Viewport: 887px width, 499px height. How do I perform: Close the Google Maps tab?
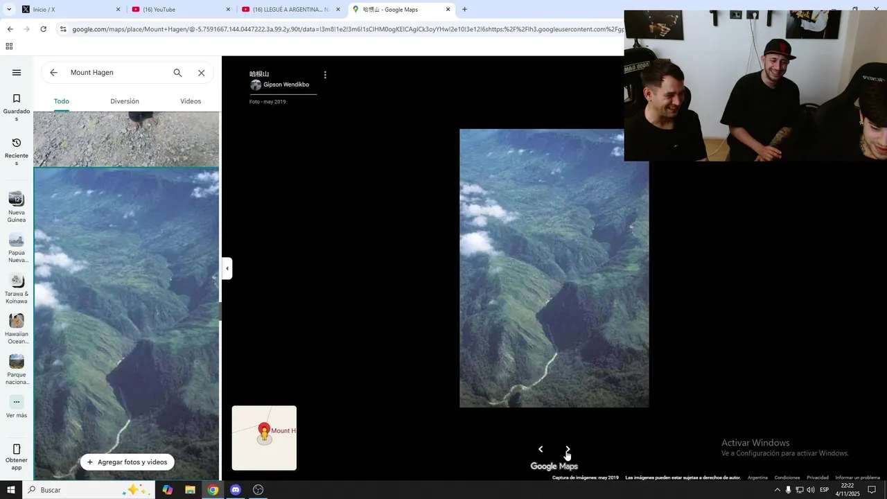pos(448,10)
